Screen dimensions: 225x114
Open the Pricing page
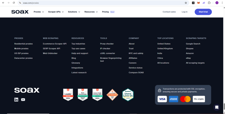[x=105, y=12]
